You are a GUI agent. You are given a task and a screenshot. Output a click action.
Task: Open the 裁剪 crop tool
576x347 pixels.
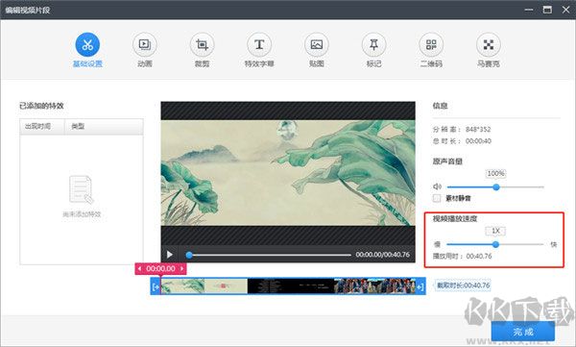point(202,45)
